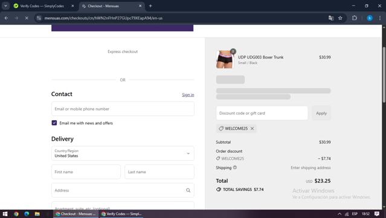The width and height of the screenshot is (386, 218).
Task: Remove the WELCOME25 discount code
Action: (252, 129)
